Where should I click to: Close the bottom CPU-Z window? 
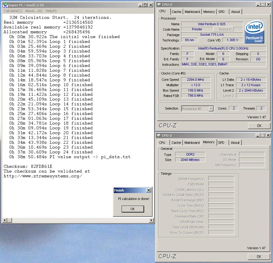tap(268, 135)
